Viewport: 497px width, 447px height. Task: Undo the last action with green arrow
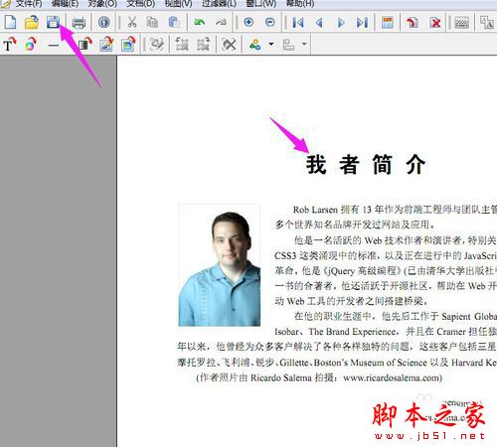199,22
